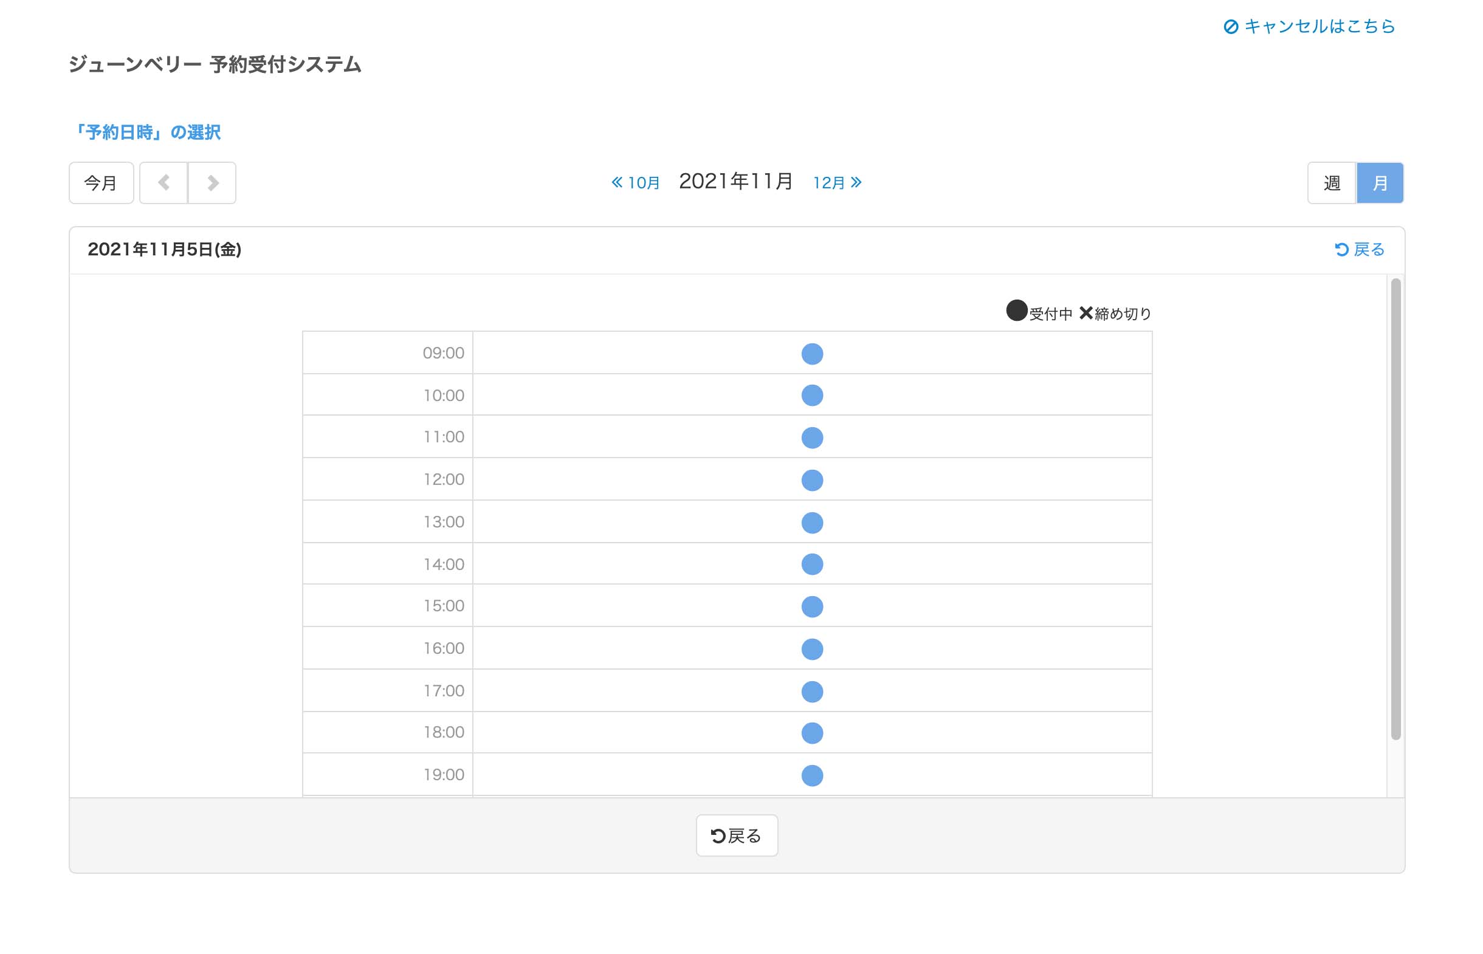Click the 戻る link in the date header

[1359, 250]
